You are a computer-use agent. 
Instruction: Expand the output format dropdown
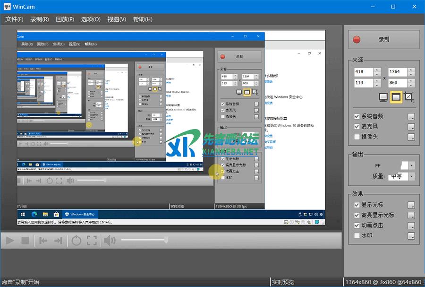[x=411, y=165]
